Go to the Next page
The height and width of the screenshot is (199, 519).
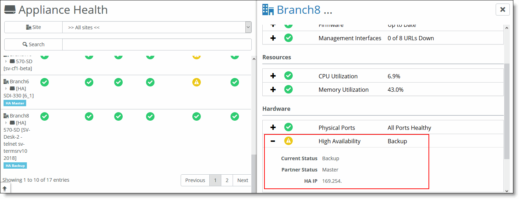pyautogui.click(x=243, y=180)
